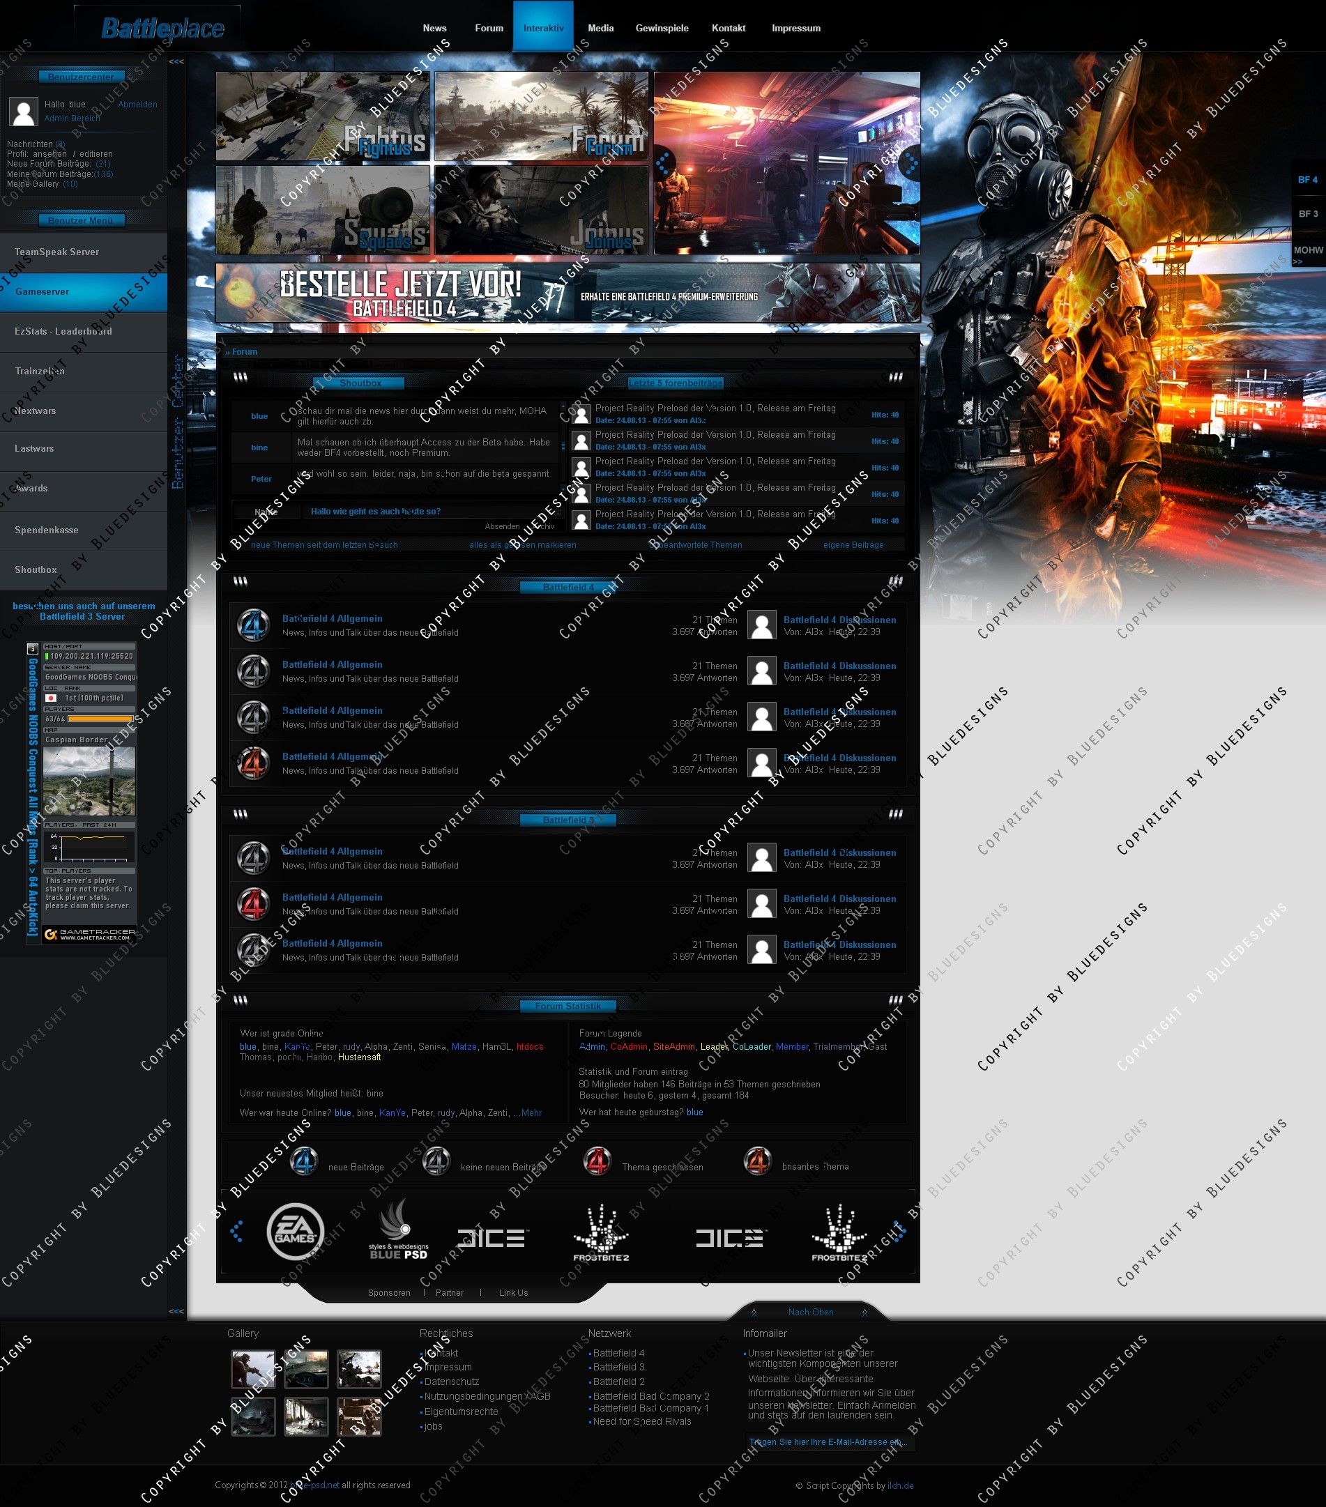Image resolution: width=1326 pixels, height=1507 pixels.
Task: Show the next sponsor logos via the right arrow
Action: click(899, 1230)
